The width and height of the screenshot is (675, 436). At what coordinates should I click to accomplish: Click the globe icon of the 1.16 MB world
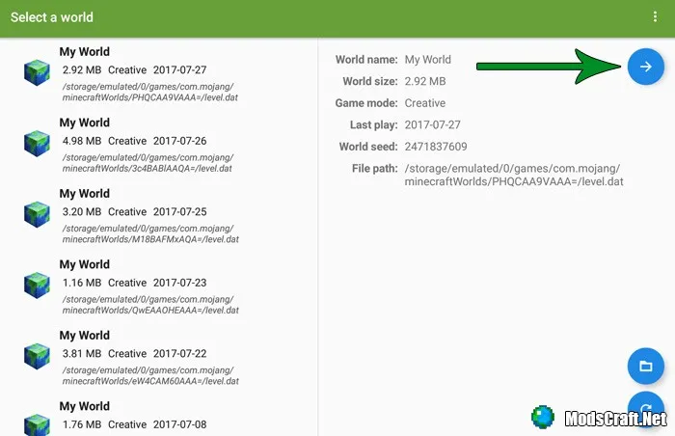pyautogui.click(x=37, y=285)
